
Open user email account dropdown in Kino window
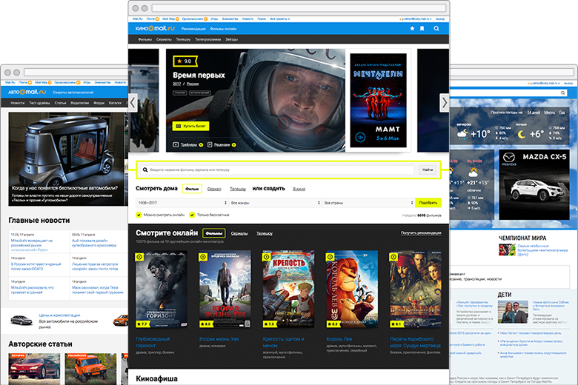tap(416, 19)
